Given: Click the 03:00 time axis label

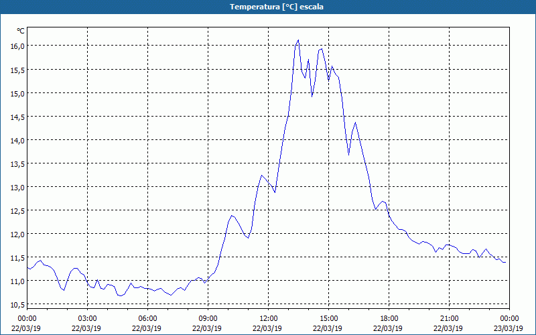Looking at the screenshot, I should pos(88,319).
